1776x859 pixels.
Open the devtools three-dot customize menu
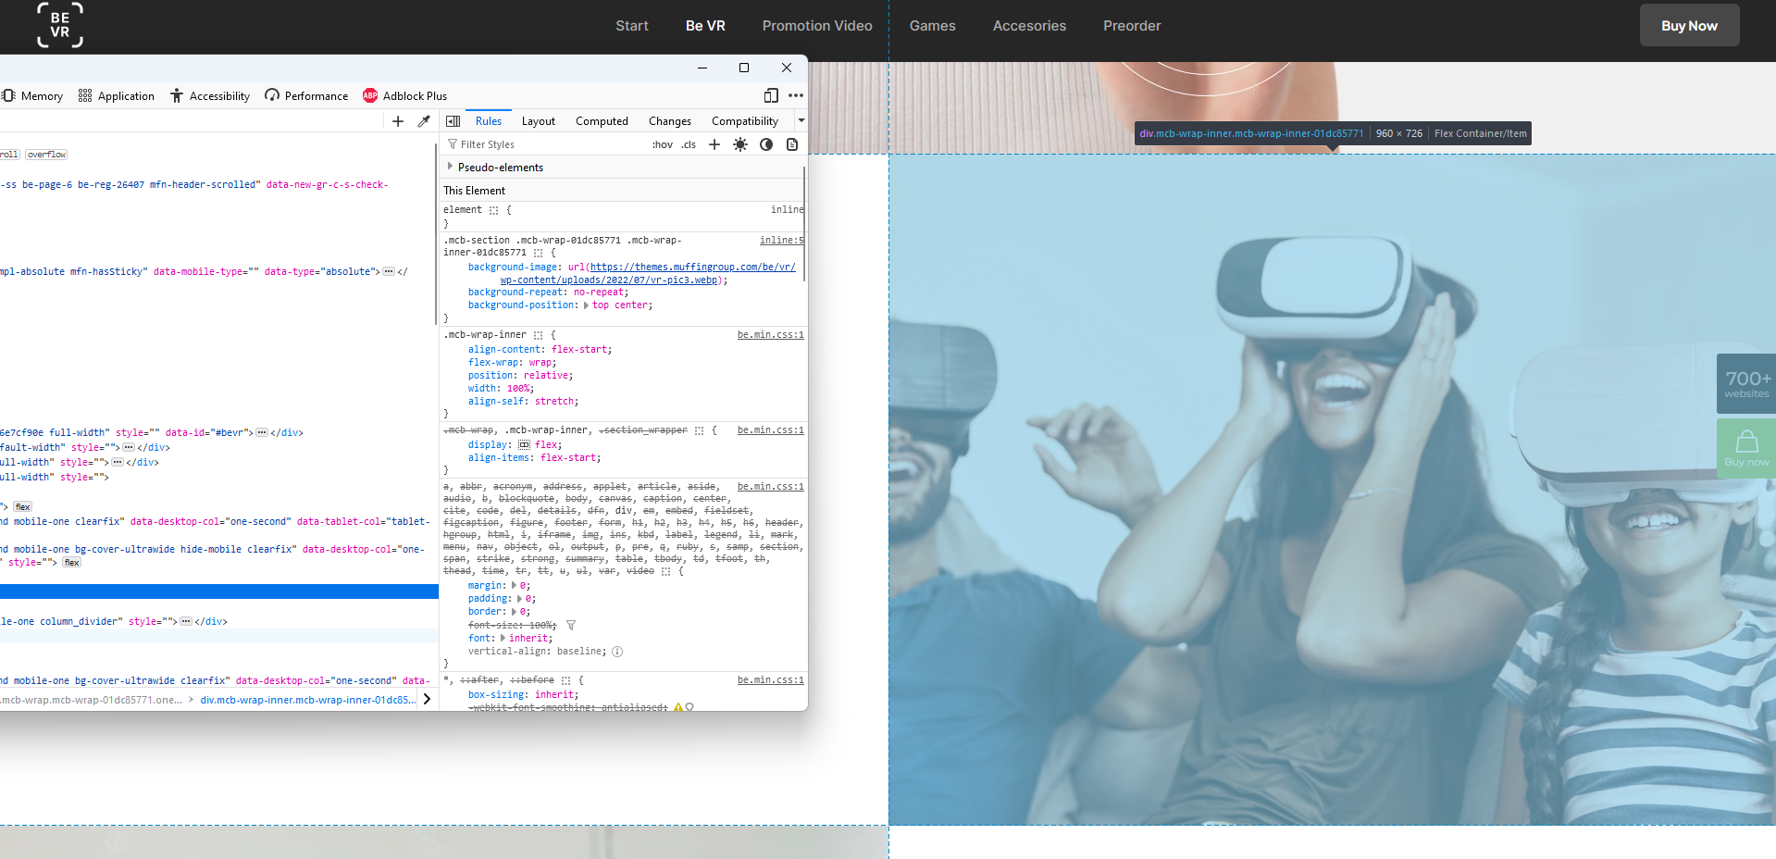[796, 95]
